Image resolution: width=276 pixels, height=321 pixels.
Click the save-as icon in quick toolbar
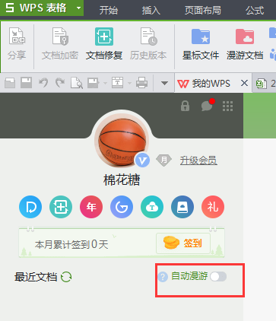(94, 83)
